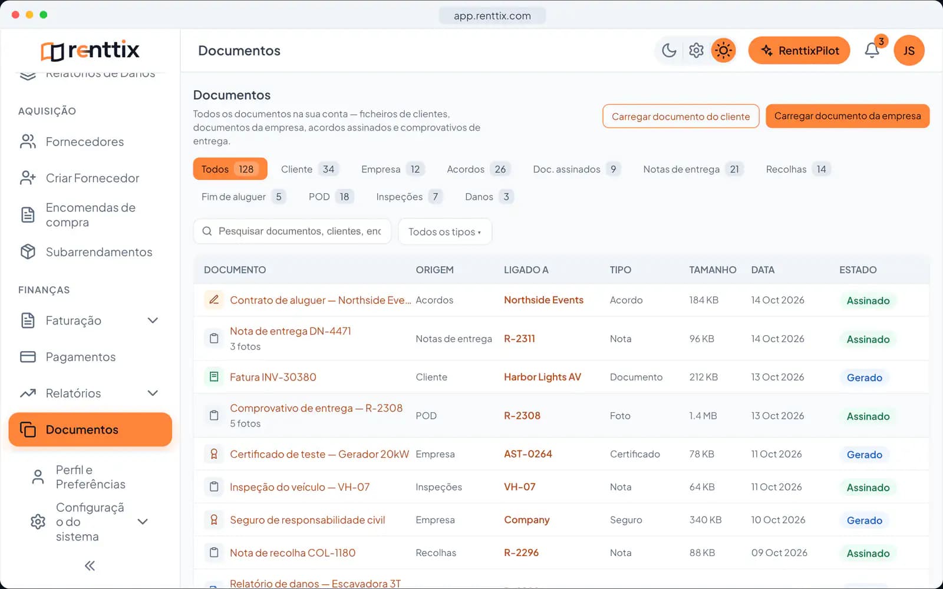Screen dimensions: 943x589
Task: Click the renttix logo
Action: 90,51
